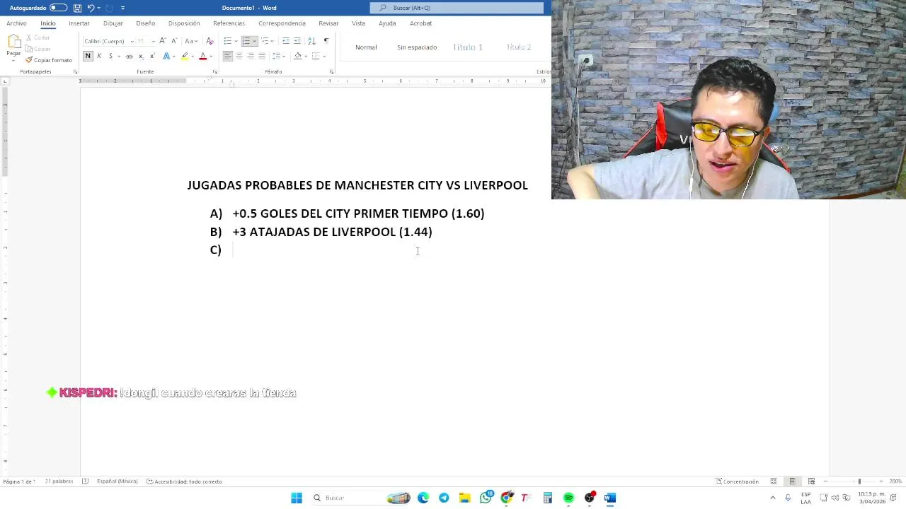Open the undo history dropdown arrow
Screen dimensions: 906x509
[98, 8]
